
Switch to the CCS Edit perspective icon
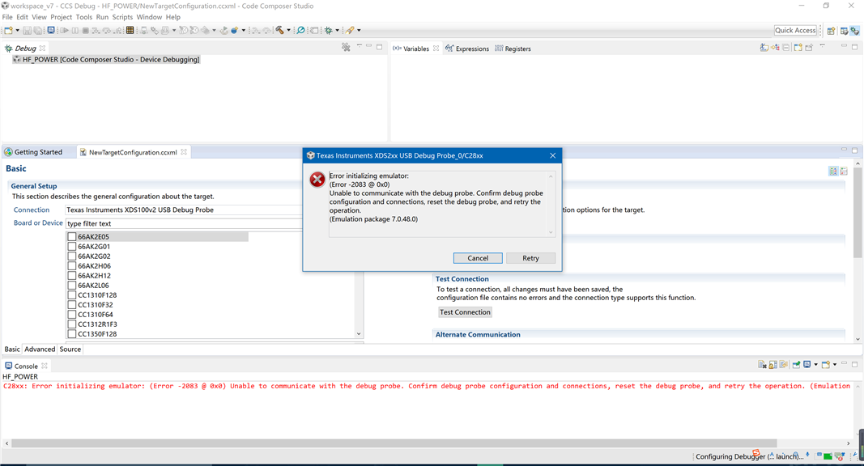click(844, 31)
